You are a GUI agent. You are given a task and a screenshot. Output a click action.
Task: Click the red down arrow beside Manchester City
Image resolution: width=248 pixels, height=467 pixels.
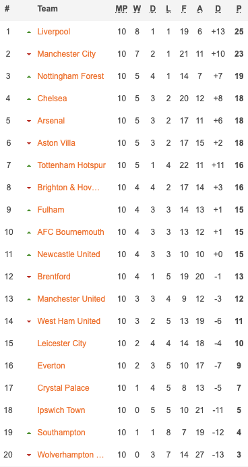tap(29, 54)
